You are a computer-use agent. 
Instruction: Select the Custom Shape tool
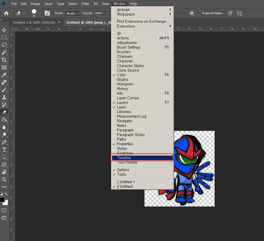pyautogui.click(x=4, y=165)
